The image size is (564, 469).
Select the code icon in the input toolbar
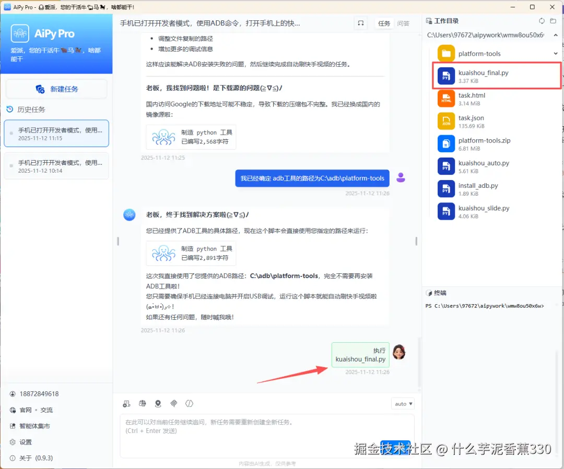point(189,403)
